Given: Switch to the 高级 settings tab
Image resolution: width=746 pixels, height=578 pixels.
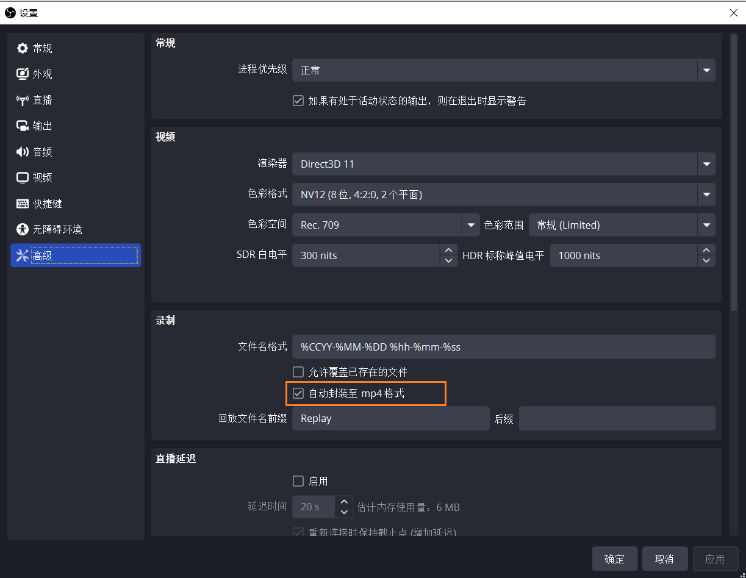Looking at the screenshot, I should [x=76, y=255].
